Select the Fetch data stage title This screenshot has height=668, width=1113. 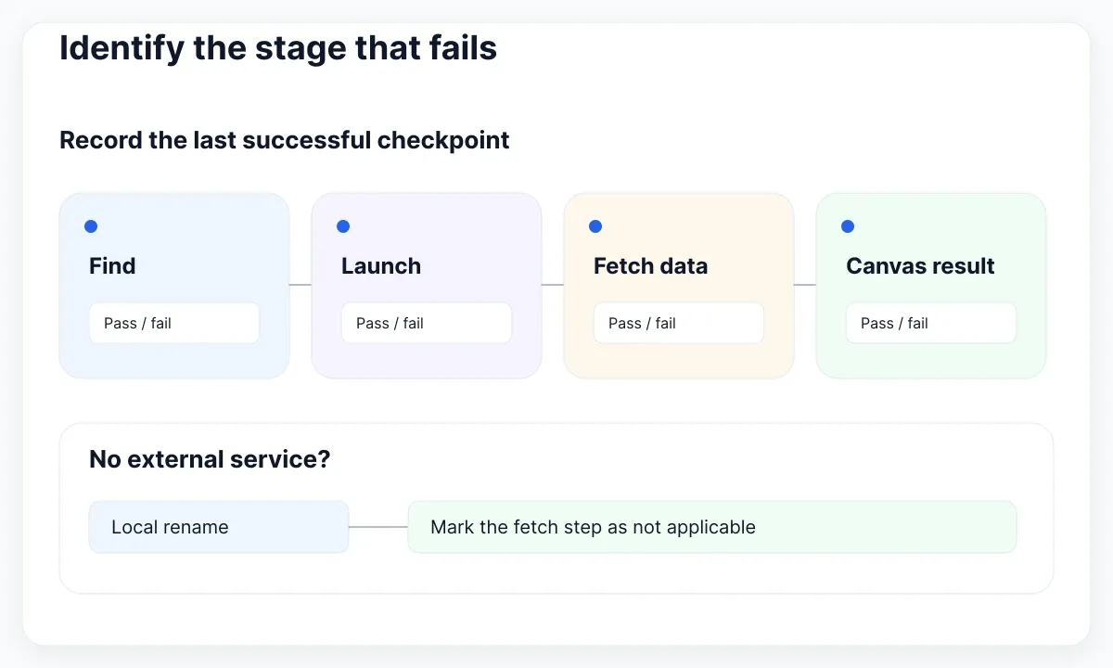pyautogui.click(x=650, y=266)
